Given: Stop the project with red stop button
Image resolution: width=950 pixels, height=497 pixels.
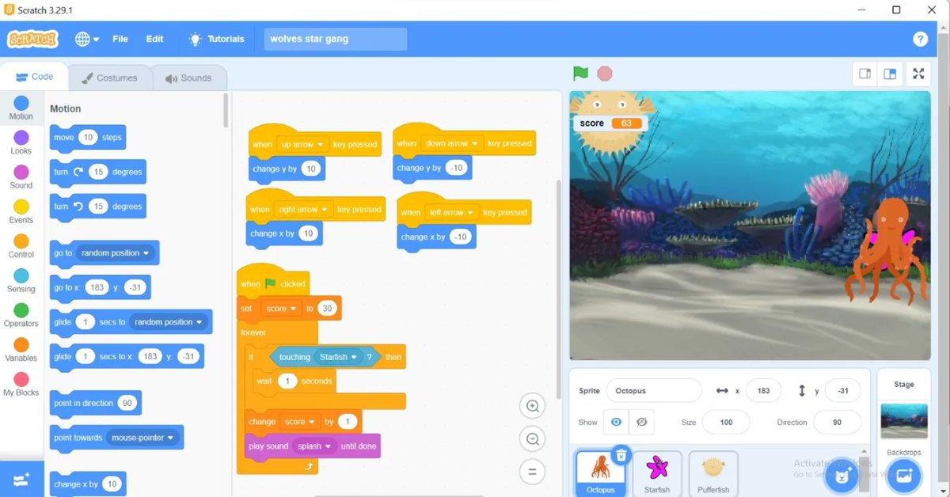Looking at the screenshot, I should point(605,74).
